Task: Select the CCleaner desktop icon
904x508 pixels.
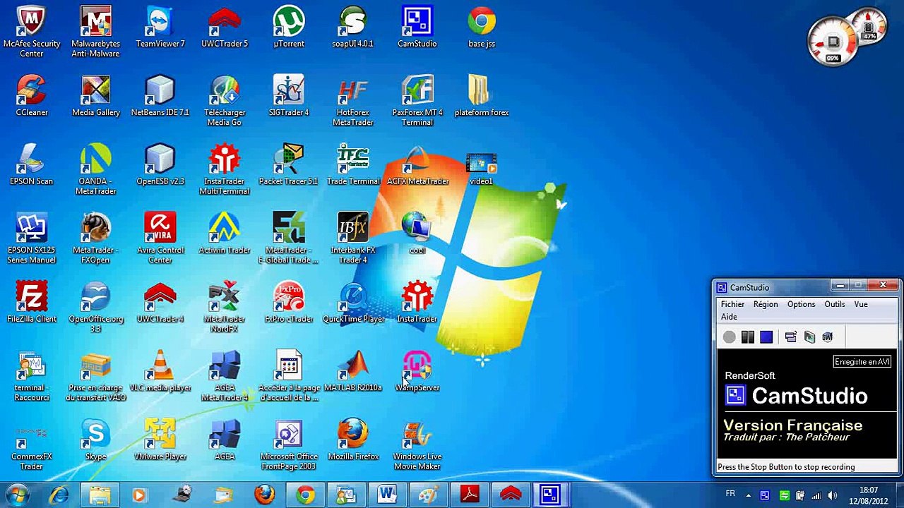Action: [32, 96]
